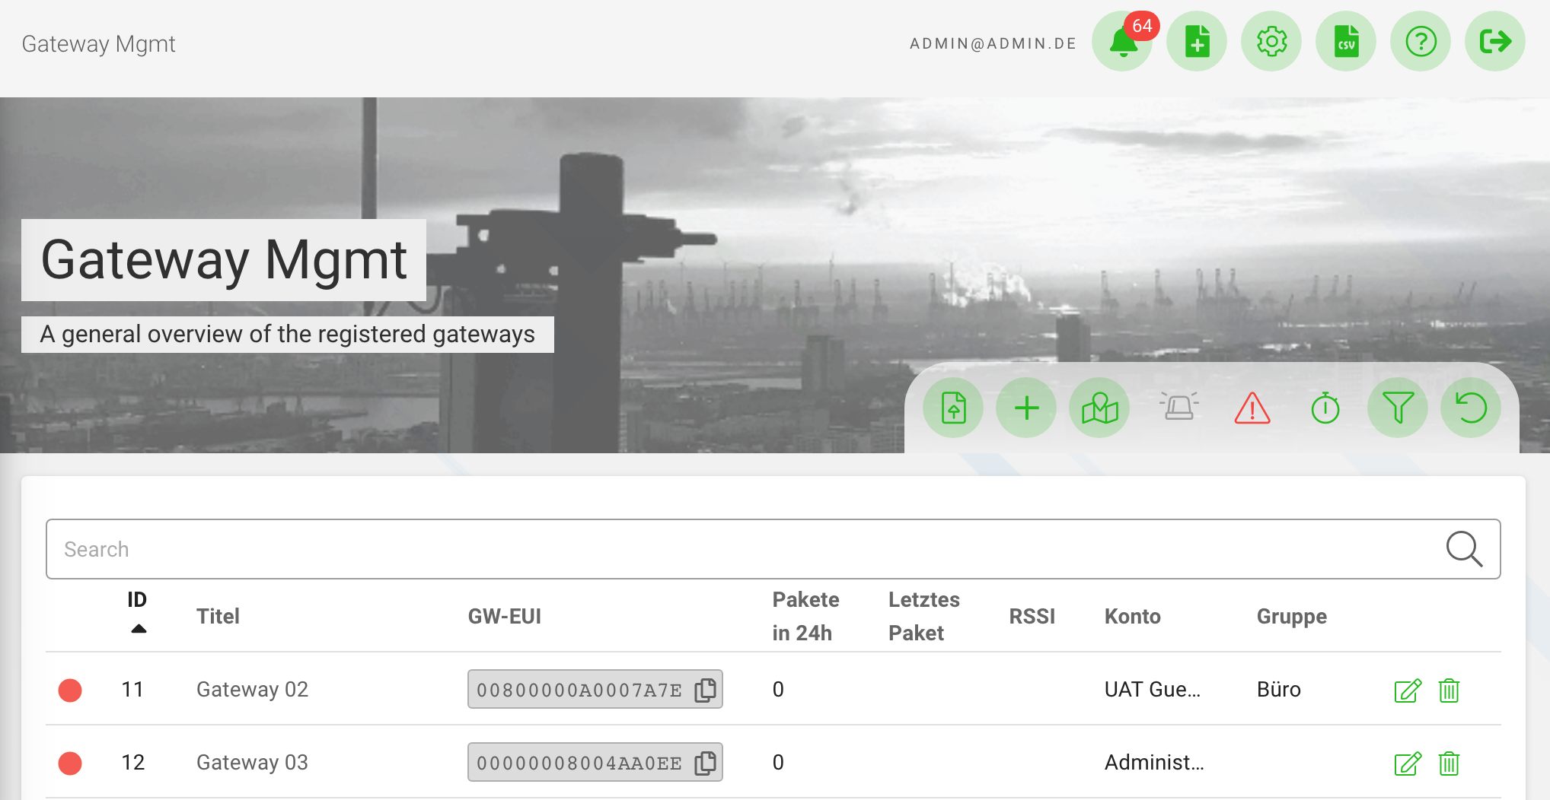1550x800 pixels.
Task: Add a new gateway with the plus icon
Action: tap(1025, 408)
